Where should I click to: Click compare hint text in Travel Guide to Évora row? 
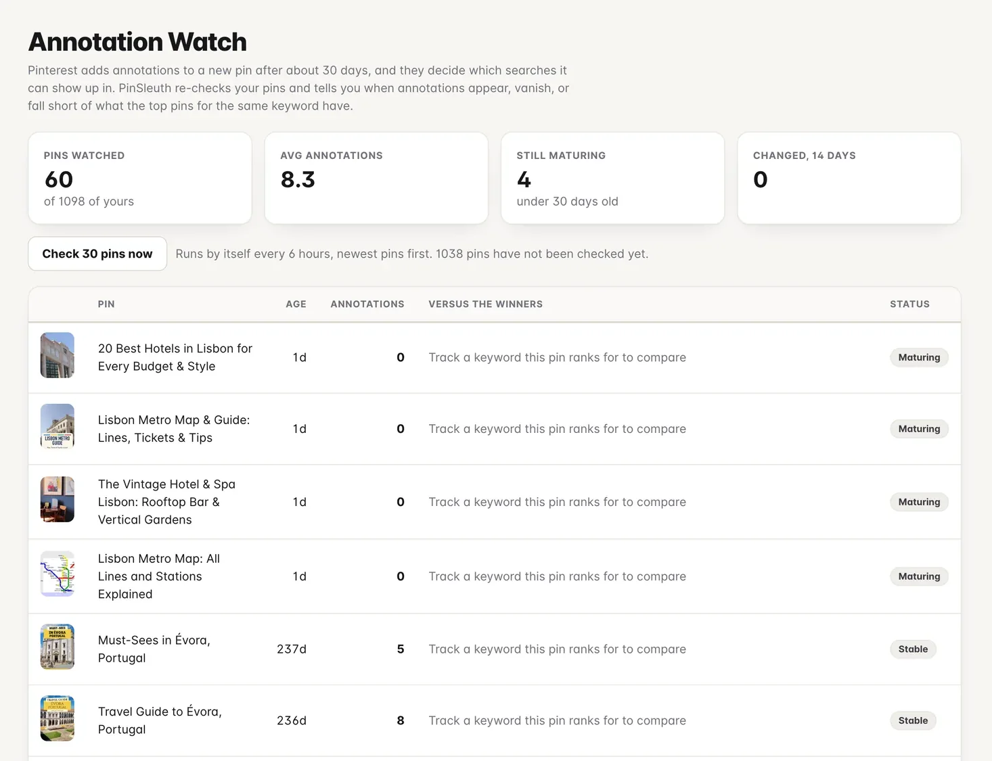pyautogui.click(x=557, y=720)
